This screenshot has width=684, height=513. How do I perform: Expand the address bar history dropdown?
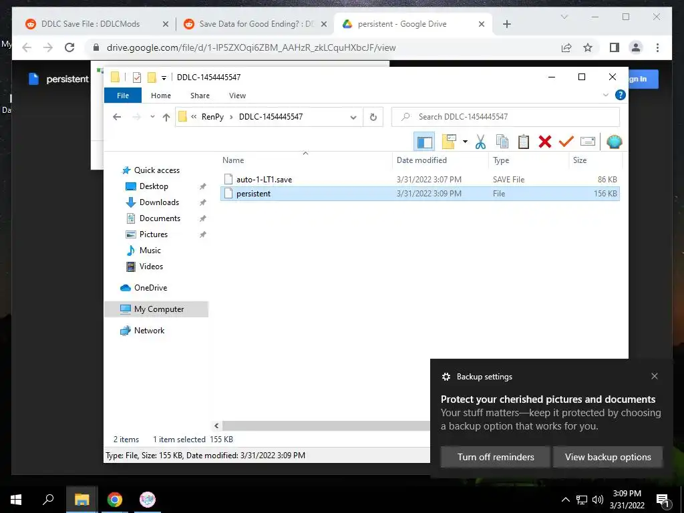point(353,117)
